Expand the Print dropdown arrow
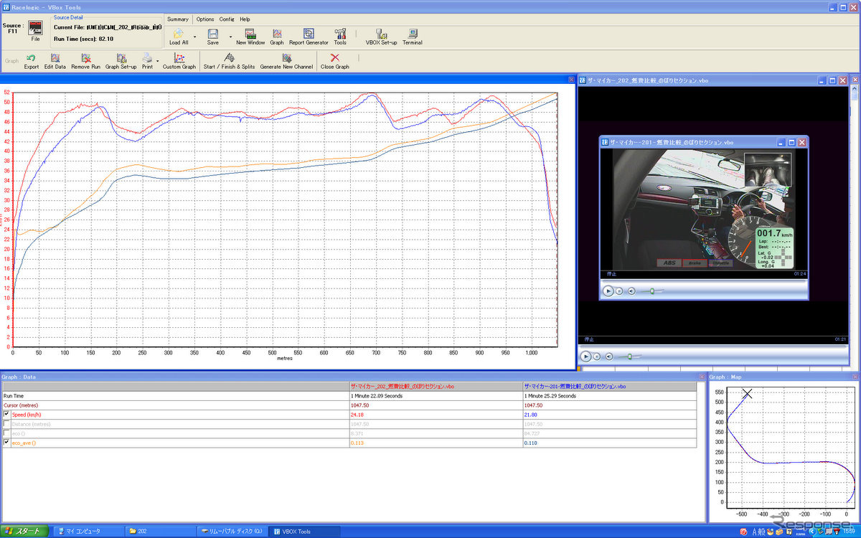 pos(157,61)
